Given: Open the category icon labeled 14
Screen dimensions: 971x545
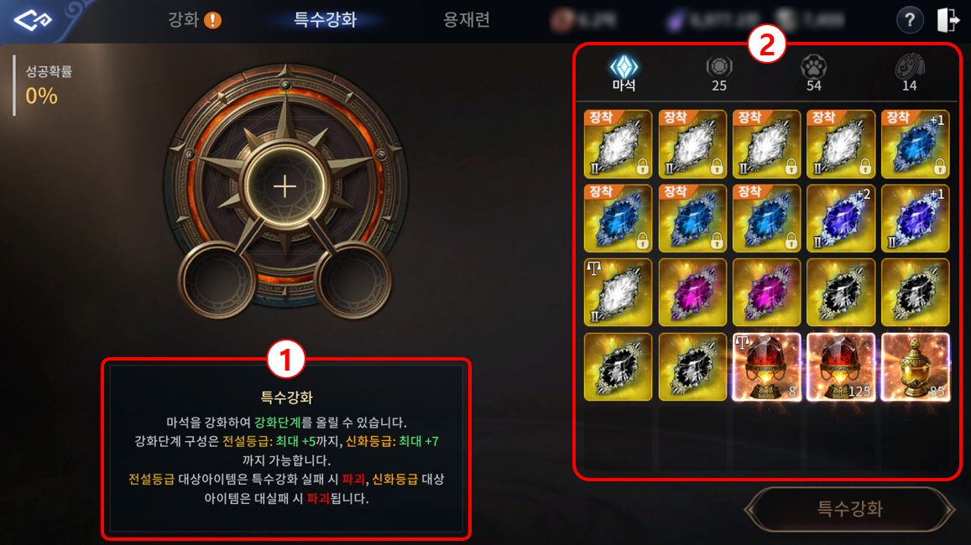Looking at the screenshot, I should [x=909, y=74].
